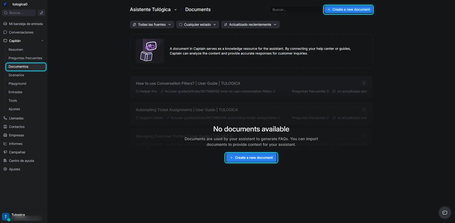The height and width of the screenshot is (223, 455).
Task: Open Entradas under Capitán
Action: (x=15, y=92)
